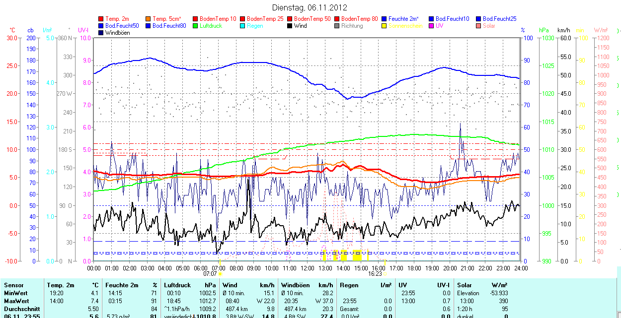Screen dimensions: 621x318
Task: Click the Windböen column header in table
Action: coord(295,285)
